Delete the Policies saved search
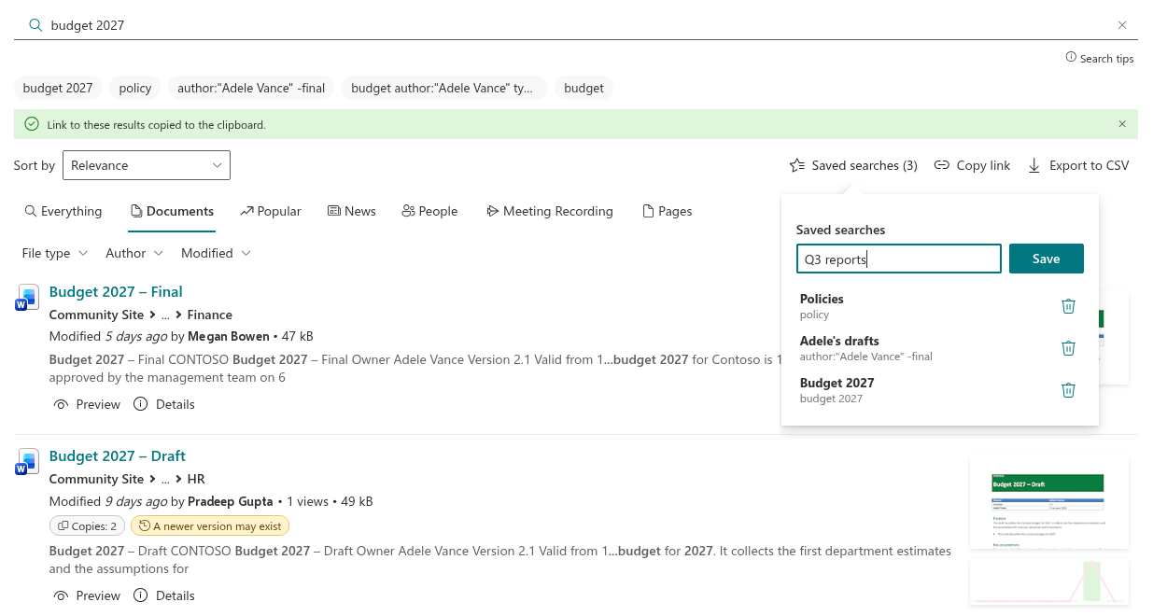The image size is (1153, 616). (x=1069, y=306)
